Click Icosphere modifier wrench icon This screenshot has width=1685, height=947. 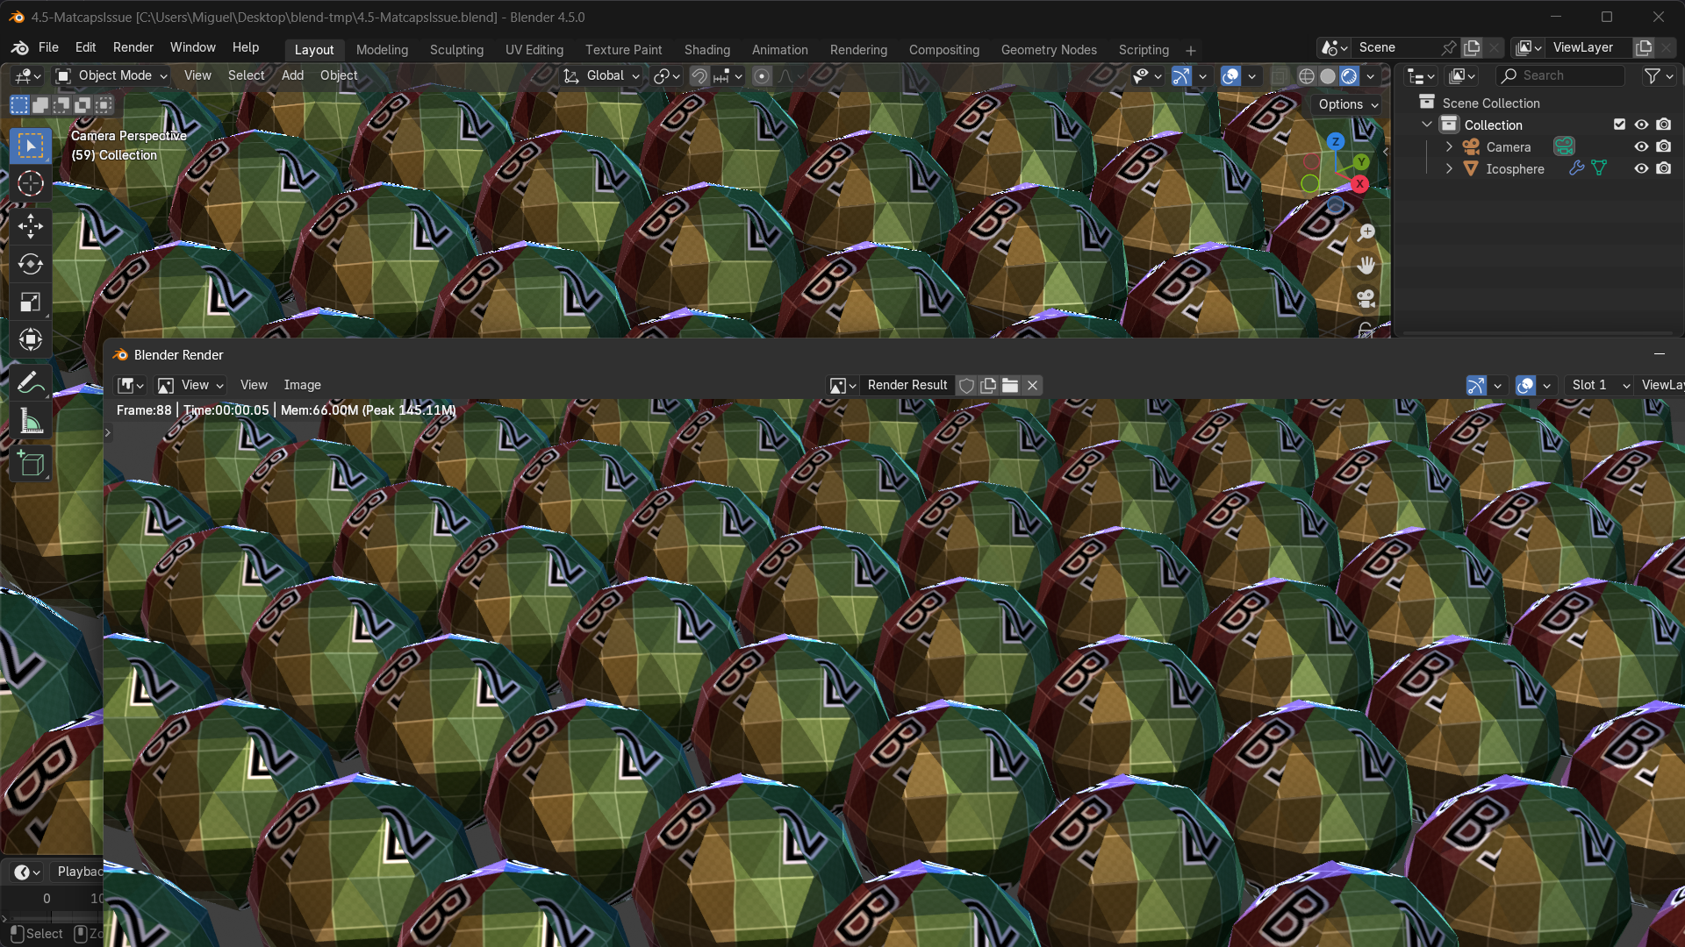(x=1576, y=168)
